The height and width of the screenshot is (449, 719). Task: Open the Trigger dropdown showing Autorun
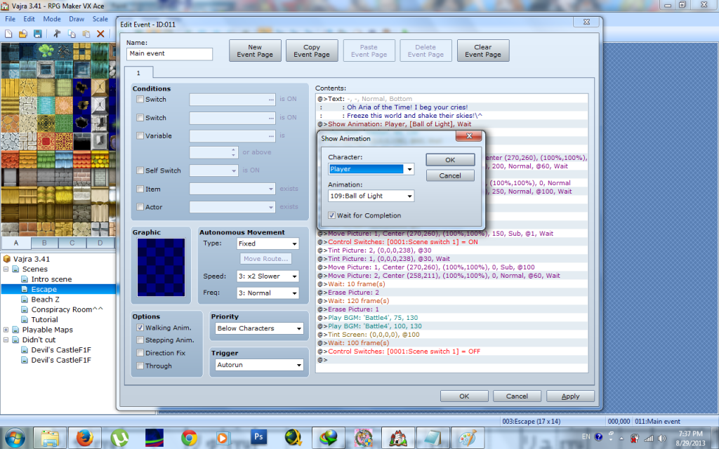[259, 365]
